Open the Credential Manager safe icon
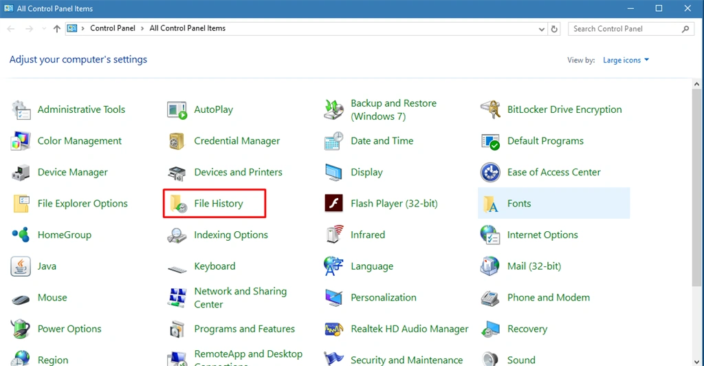The image size is (704, 366). click(177, 141)
